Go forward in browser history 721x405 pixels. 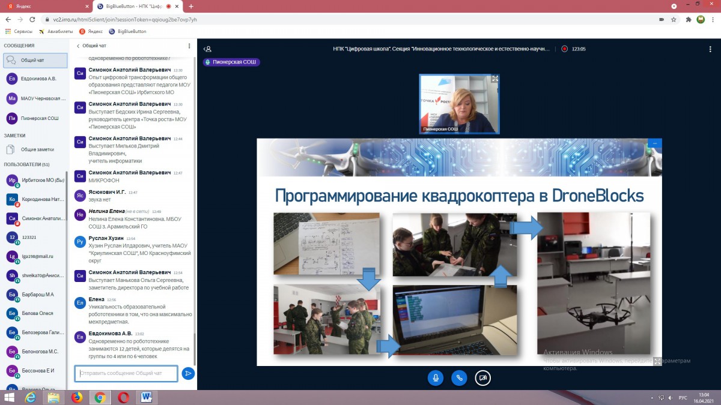pyautogui.click(x=20, y=19)
